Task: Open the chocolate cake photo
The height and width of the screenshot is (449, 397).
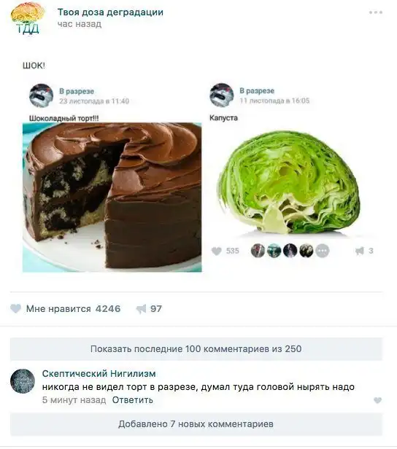Action: [x=112, y=198]
